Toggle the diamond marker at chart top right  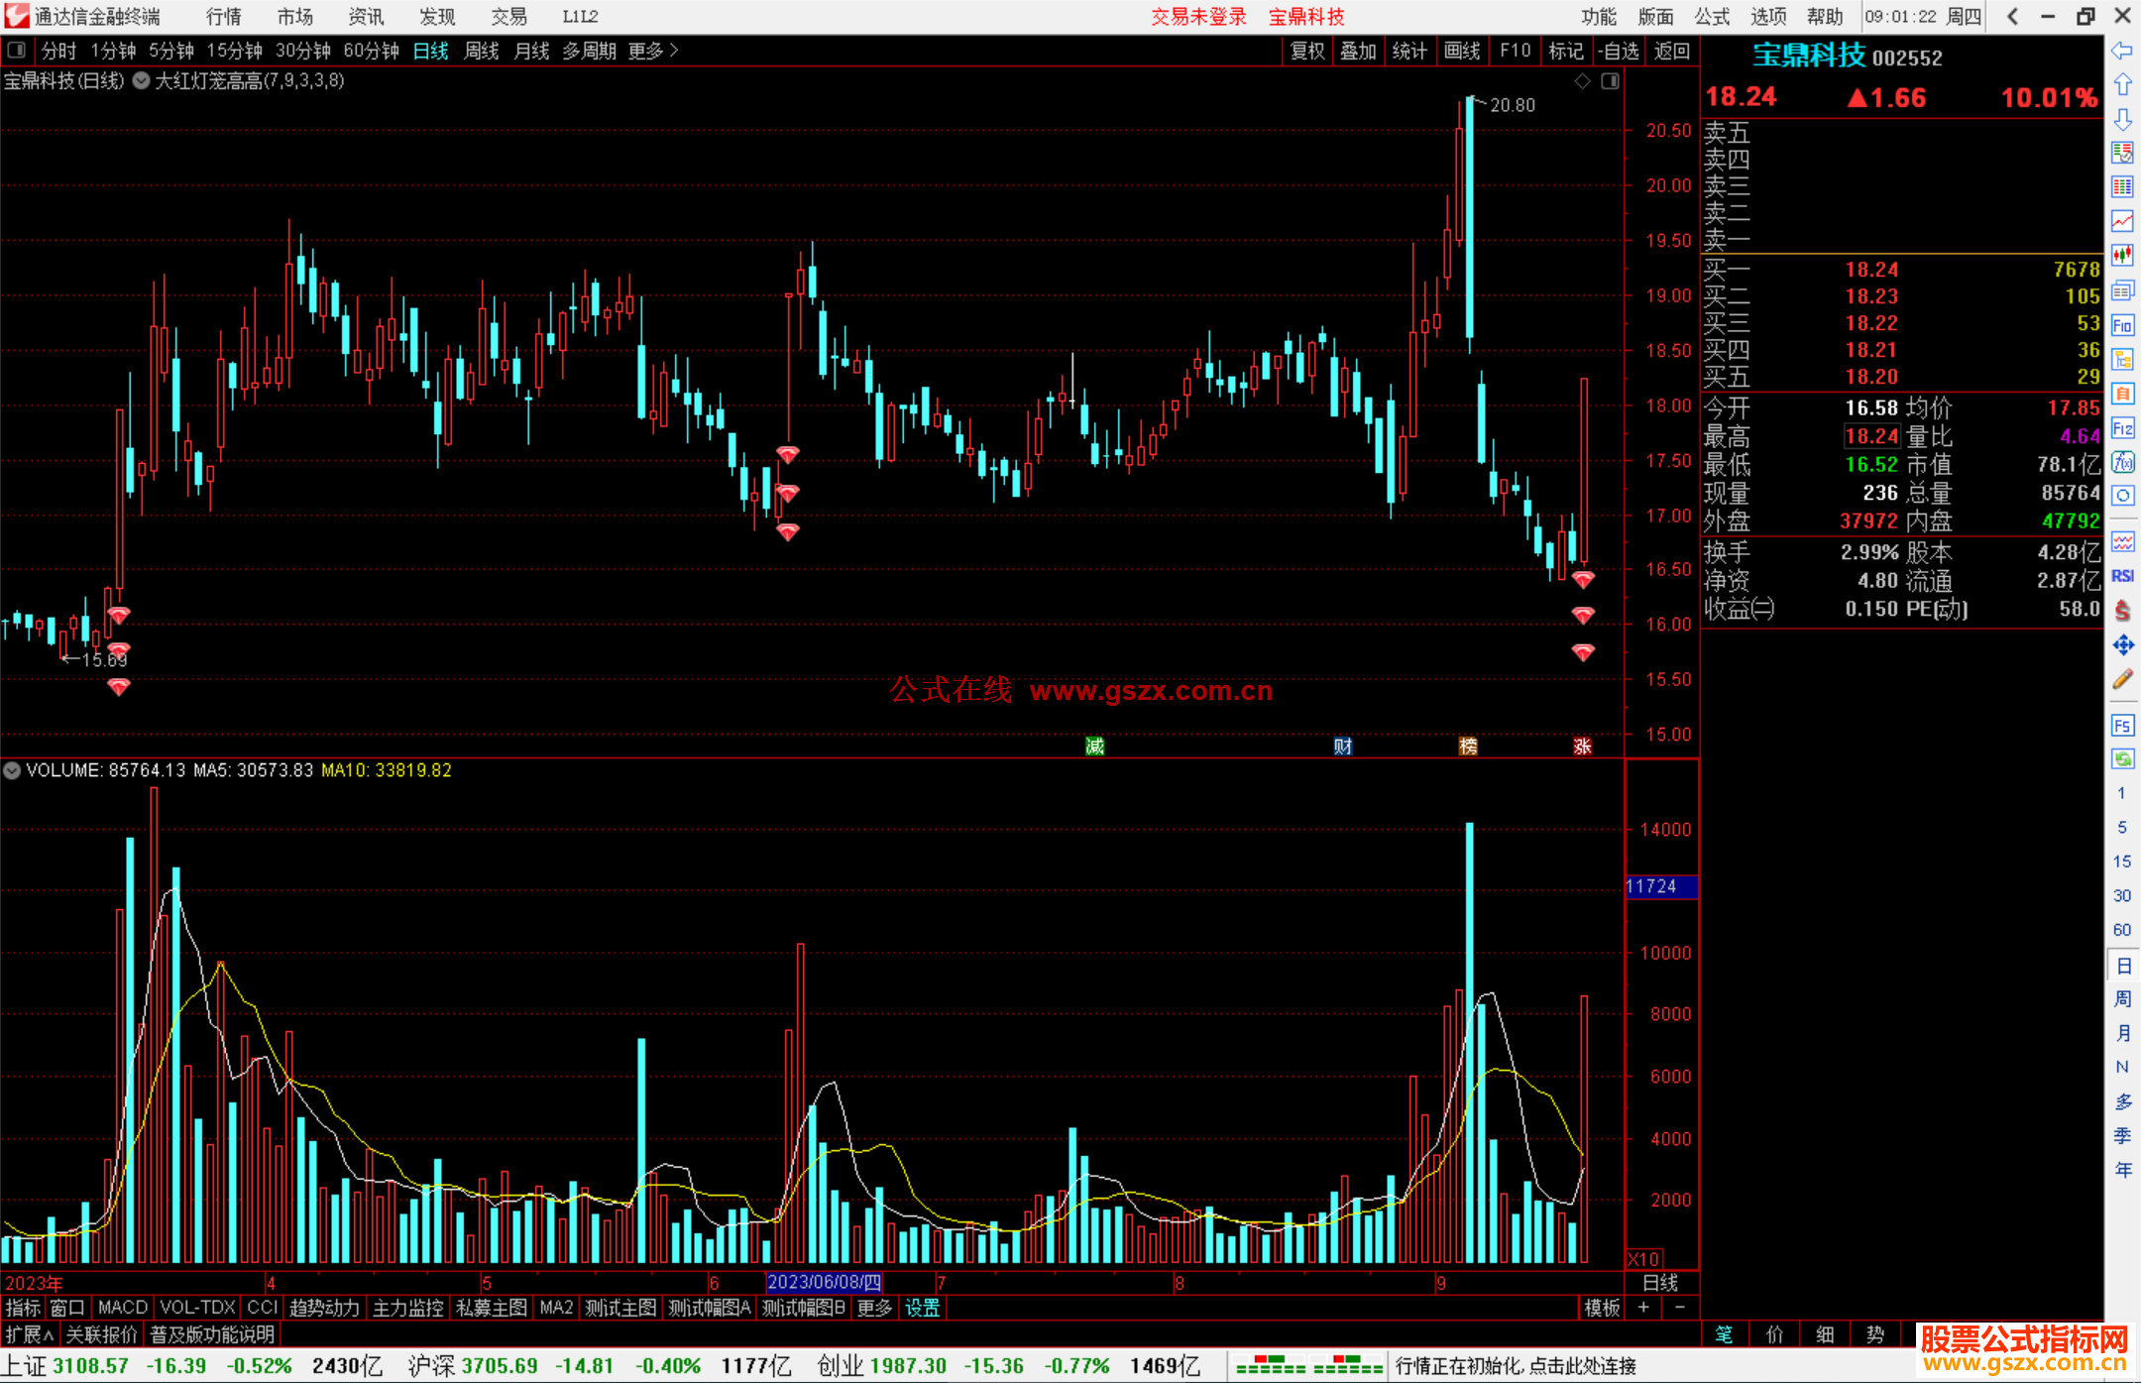pyautogui.click(x=1583, y=81)
